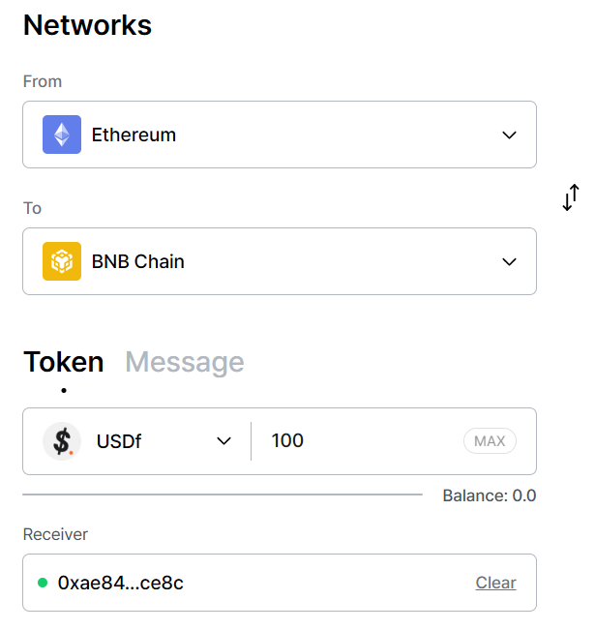Switch to the Message tab
This screenshot has height=630, width=595.
[x=185, y=362]
